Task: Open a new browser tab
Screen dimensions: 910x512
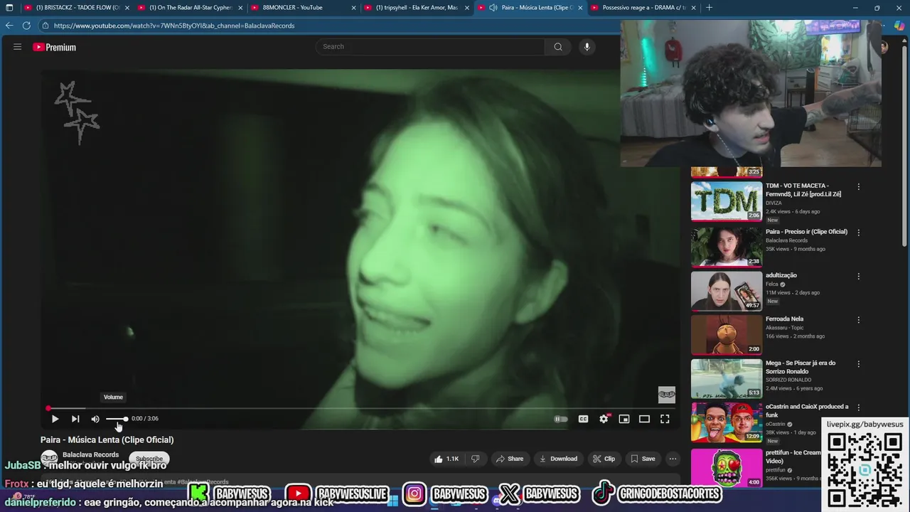Action: pos(709,8)
